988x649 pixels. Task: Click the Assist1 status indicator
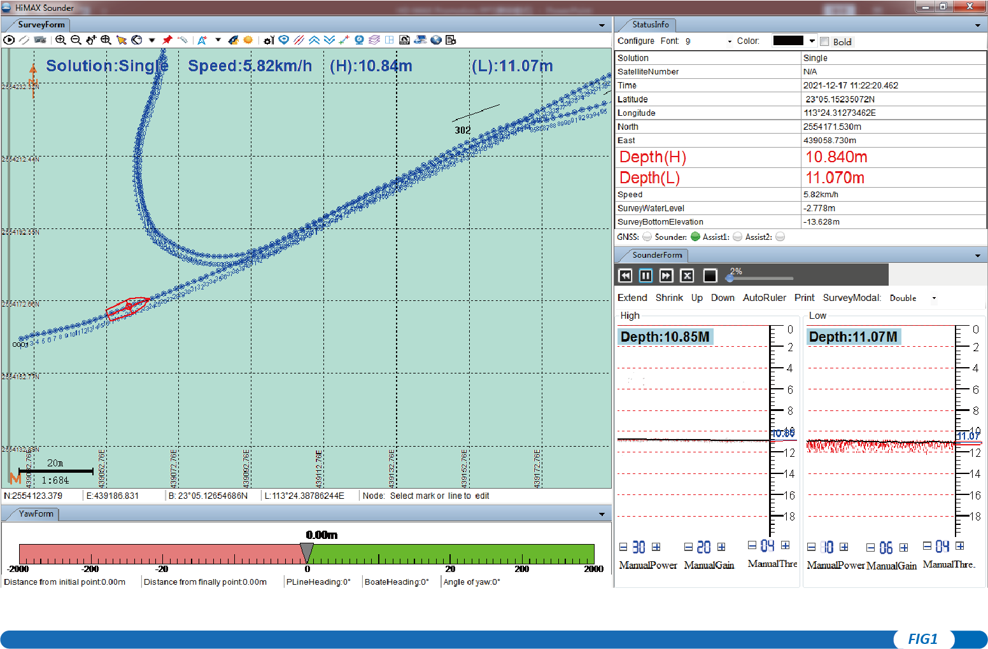click(737, 237)
